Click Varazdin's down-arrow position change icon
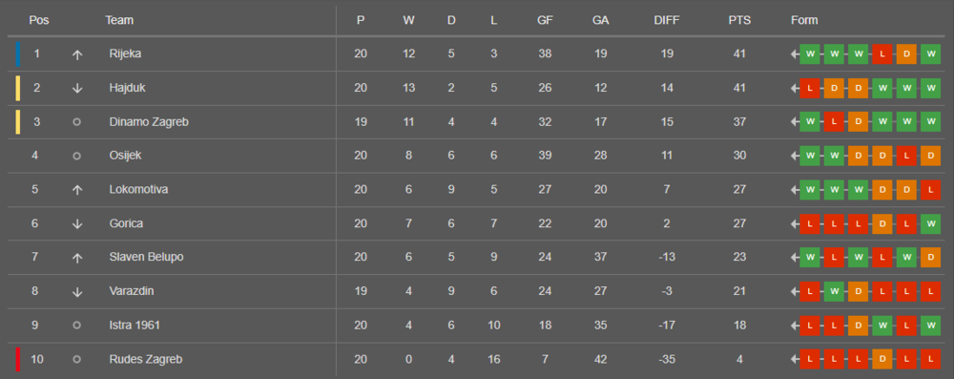The width and height of the screenshot is (954, 379). 76,292
